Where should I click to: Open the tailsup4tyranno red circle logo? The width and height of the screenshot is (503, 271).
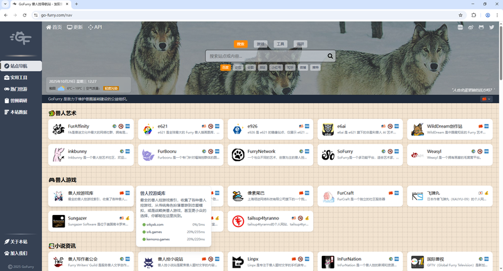(238, 221)
